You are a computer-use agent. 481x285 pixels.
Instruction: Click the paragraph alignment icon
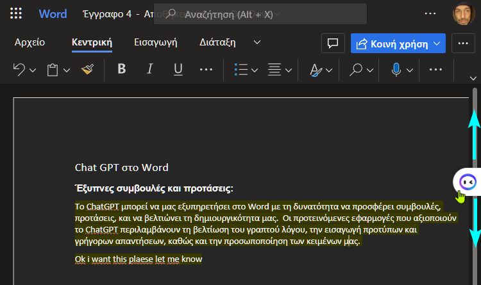tap(274, 70)
